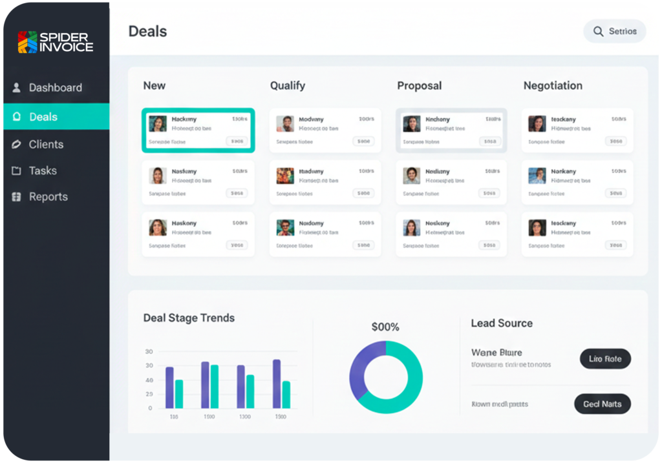Click avatar of second Qualify deal card

[x=285, y=176]
